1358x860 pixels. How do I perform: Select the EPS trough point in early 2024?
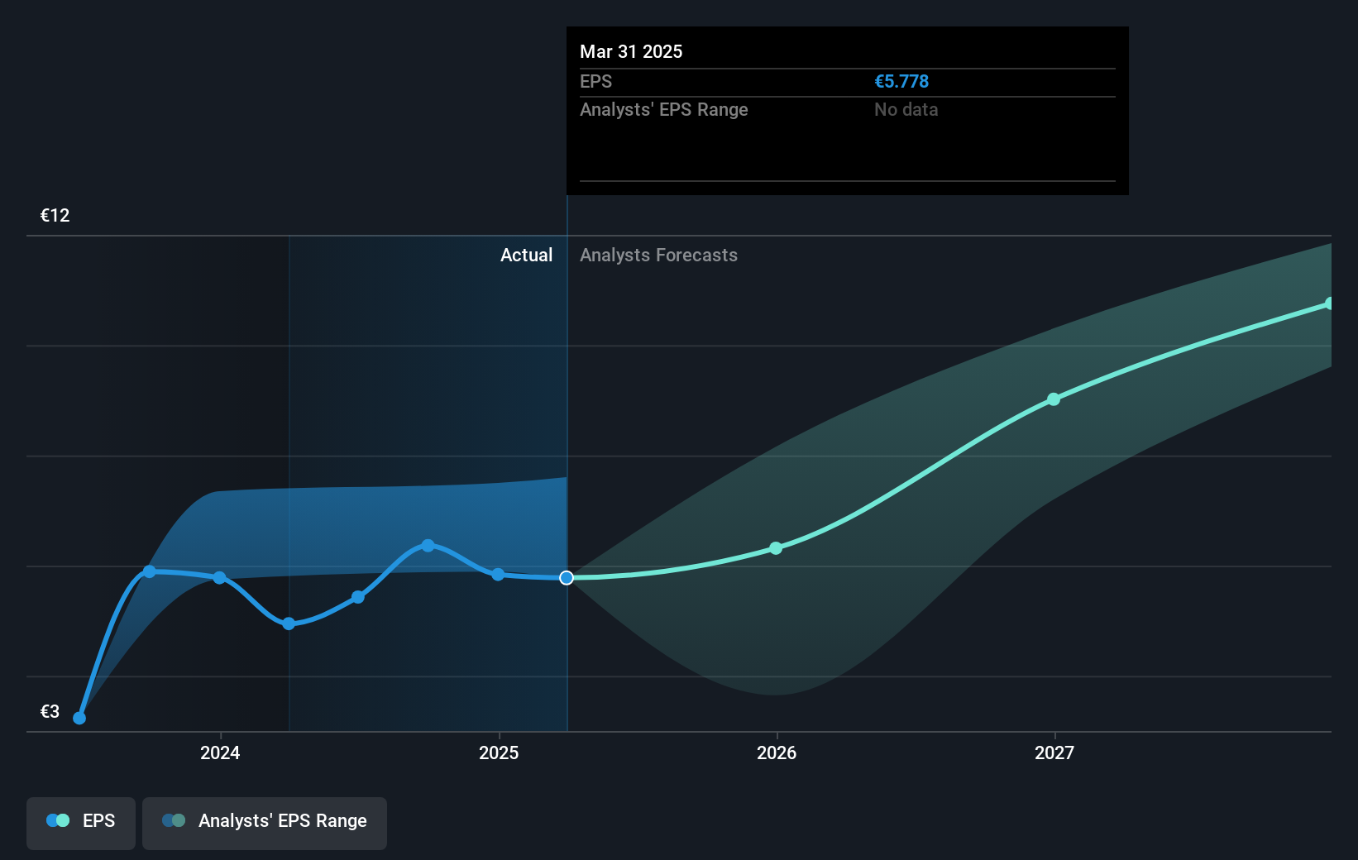point(289,623)
